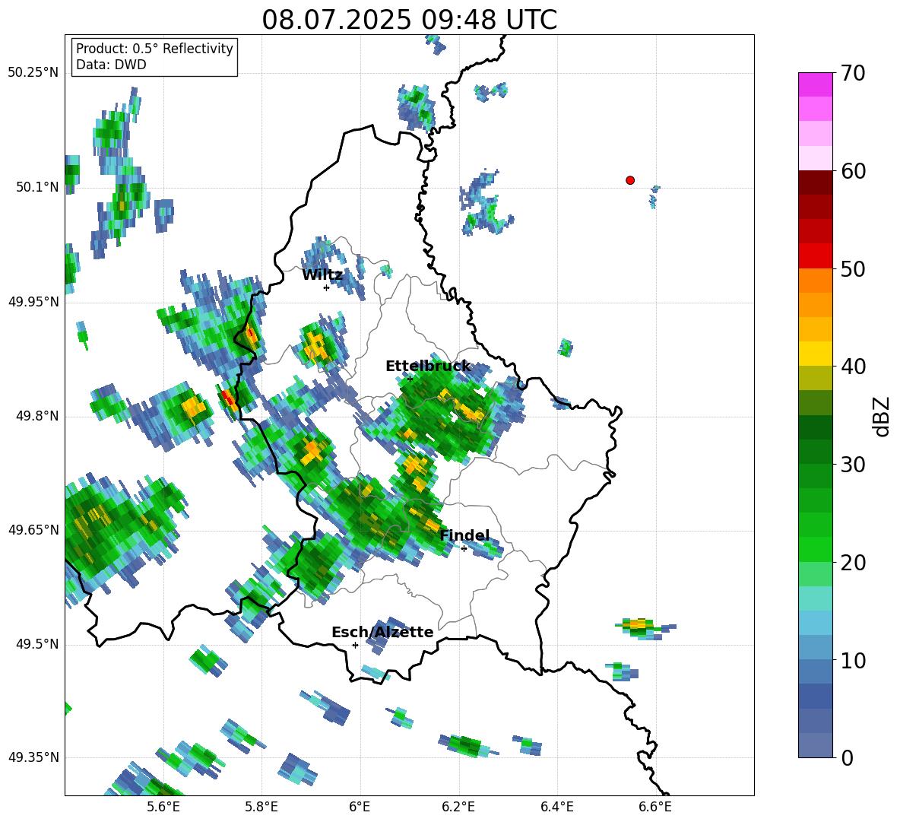Image resolution: width=900 pixels, height=822 pixels.
Task: Click the 30 colorbar tick label
Action: 852,465
